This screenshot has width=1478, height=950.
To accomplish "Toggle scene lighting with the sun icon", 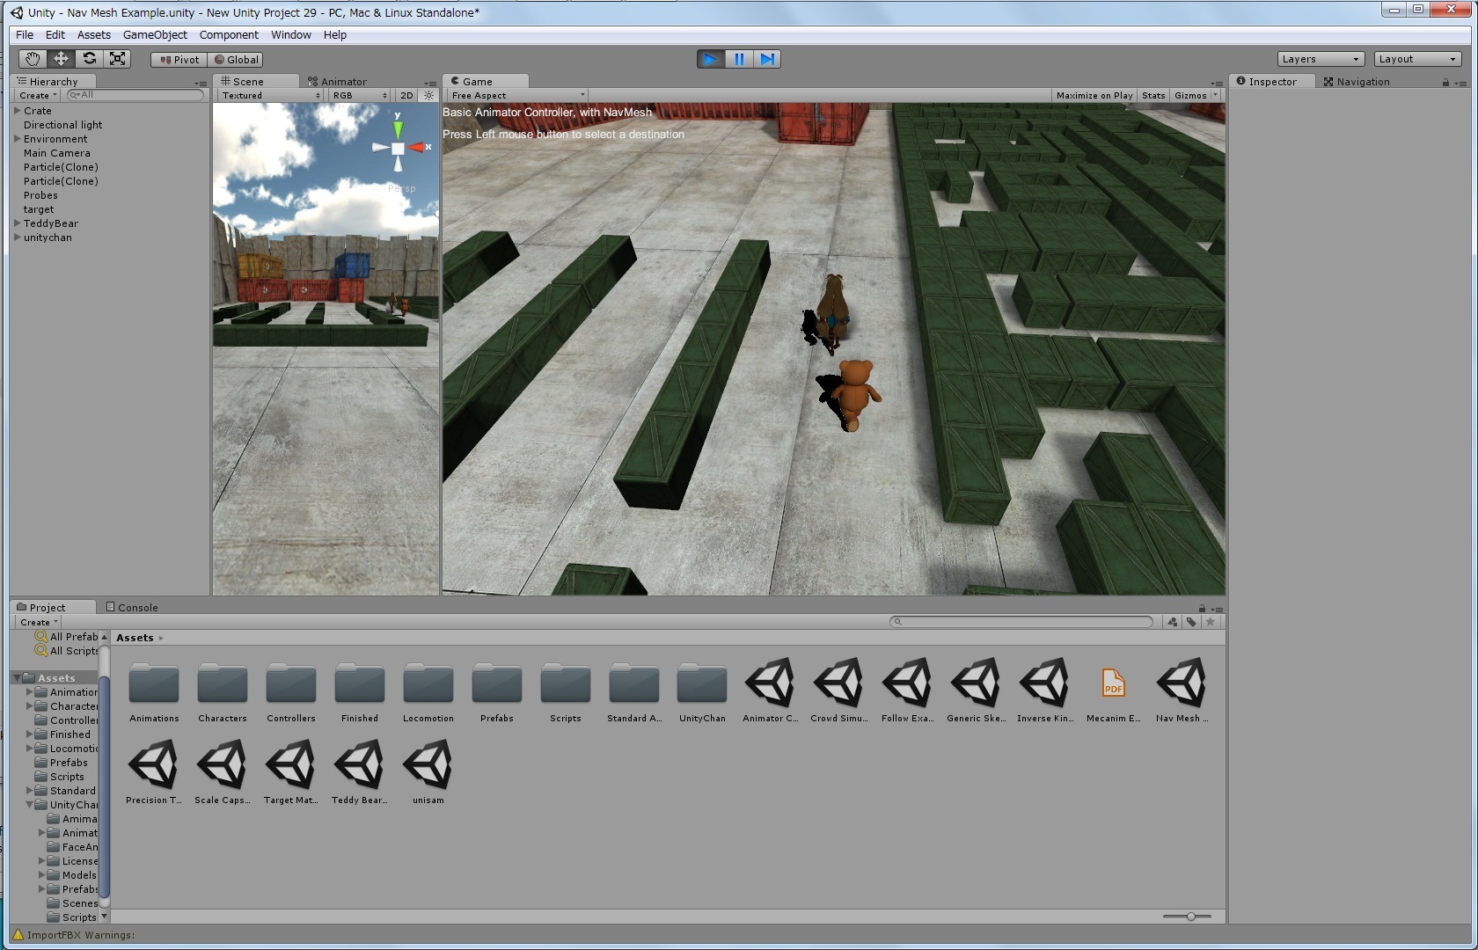I will pyautogui.click(x=428, y=95).
